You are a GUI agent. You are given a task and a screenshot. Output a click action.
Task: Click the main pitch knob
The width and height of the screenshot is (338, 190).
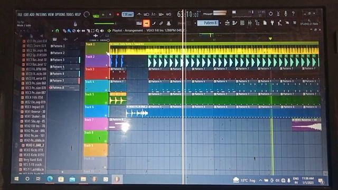(87, 23)
